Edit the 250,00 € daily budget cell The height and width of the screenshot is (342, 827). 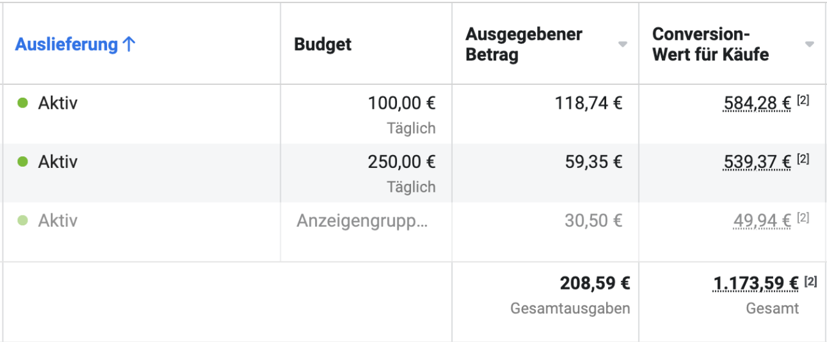366,173
